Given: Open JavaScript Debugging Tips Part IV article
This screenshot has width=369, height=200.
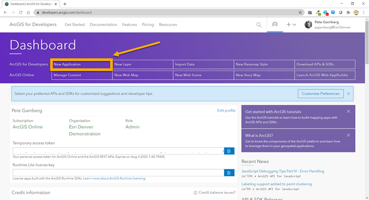Looking at the screenshot, I should pos(282,171).
